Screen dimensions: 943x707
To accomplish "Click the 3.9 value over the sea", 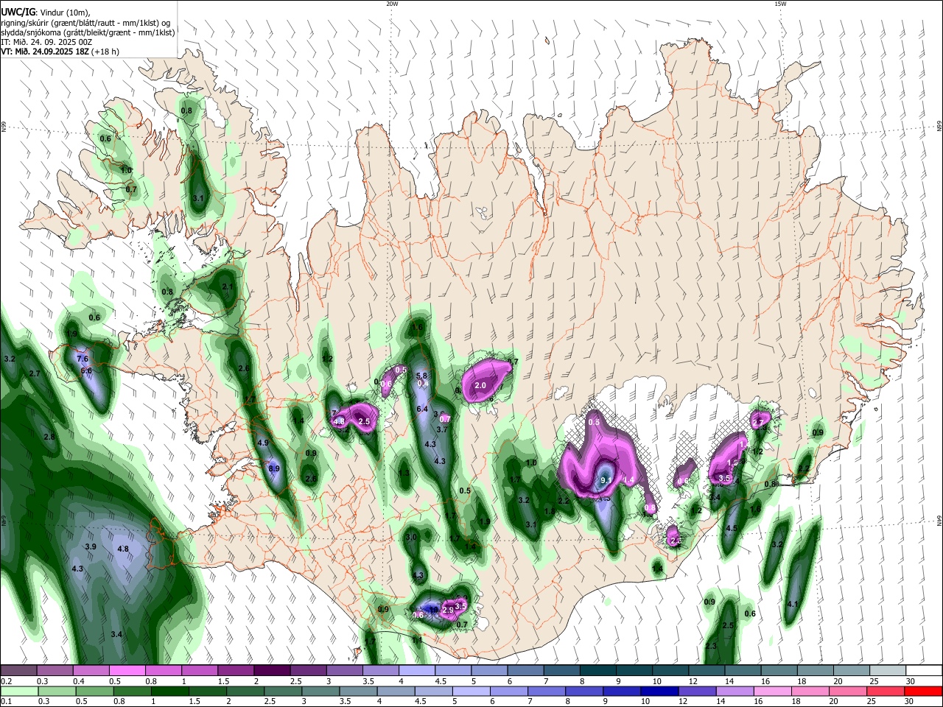I will coord(91,546).
